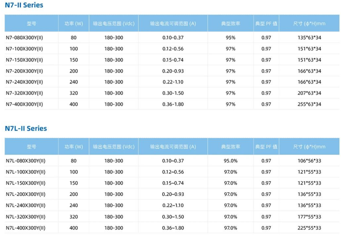This screenshot has height=243, width=341.
Task: Select model N7-100X300Y(II) cell
Action: [24, 49]
